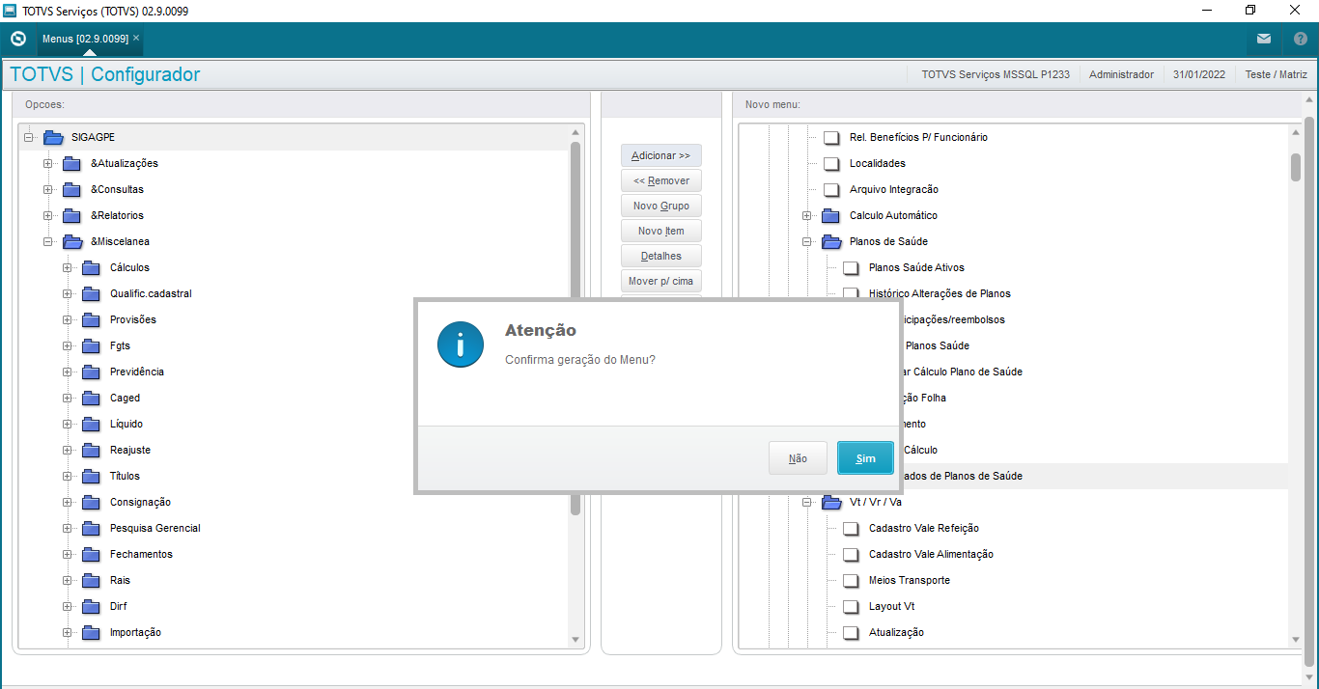The height and width of the screenshot is (689, 1319).
Task: Click the Novo Item button
Action: pyautogui.click(x=660, y=231)
